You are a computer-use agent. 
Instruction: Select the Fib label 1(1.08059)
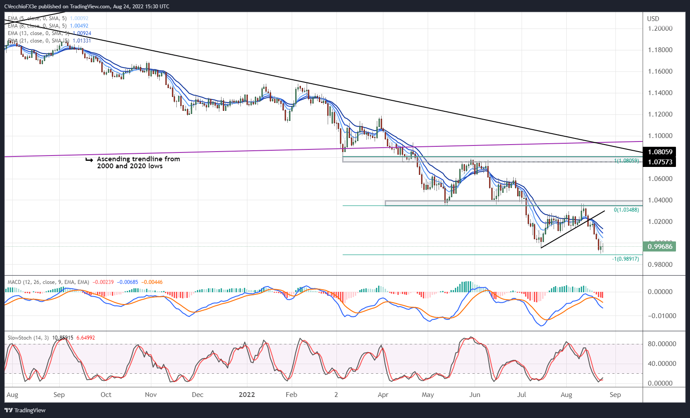[x=626, y=161]
